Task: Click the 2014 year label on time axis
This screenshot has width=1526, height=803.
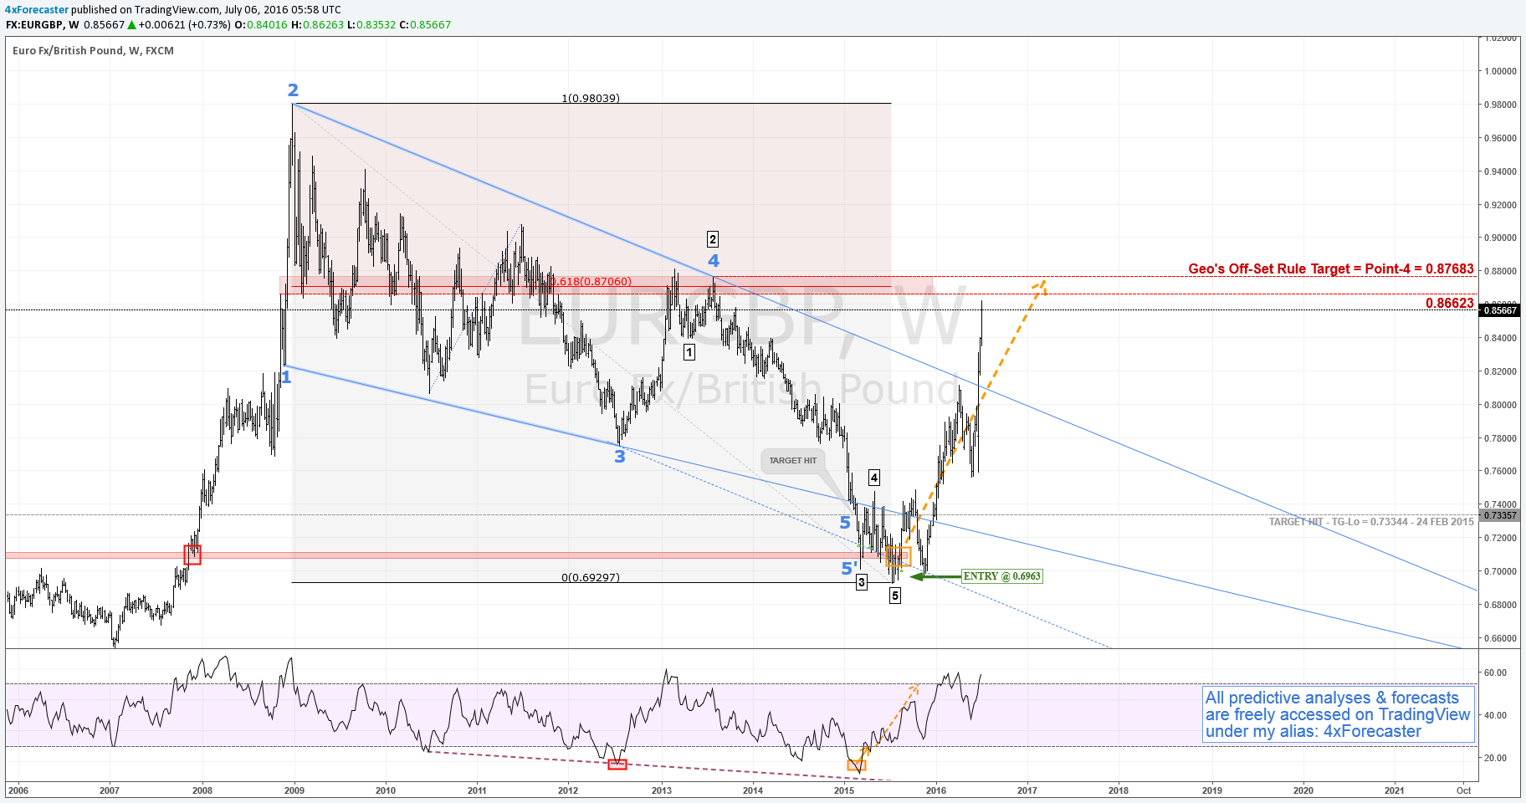Action: coord(753,790)
